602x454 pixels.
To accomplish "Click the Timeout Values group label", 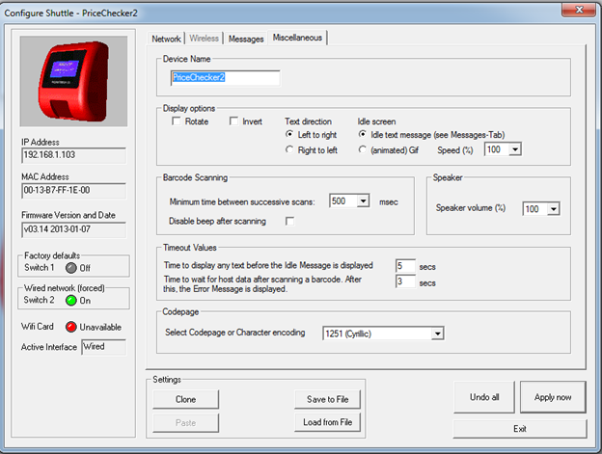I will pyautogui.click(x=190, y=248).
